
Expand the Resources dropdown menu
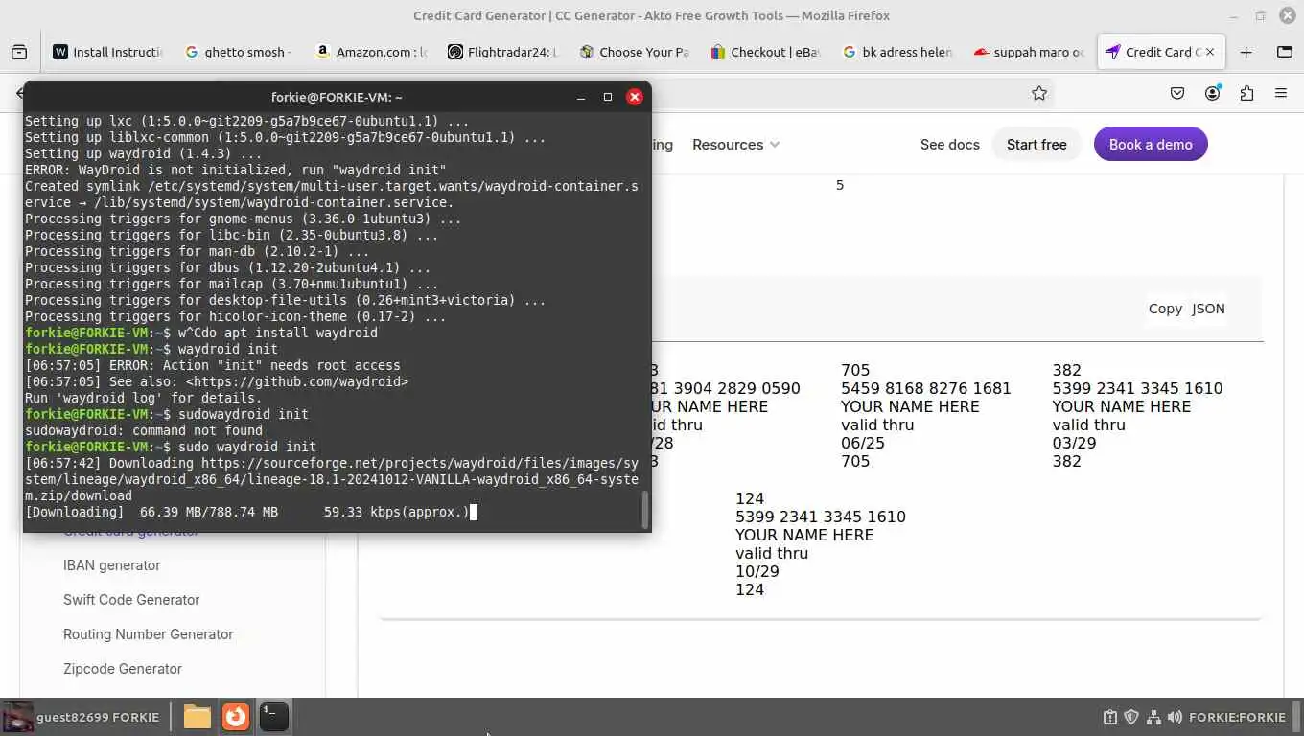[x=735, y=145]
